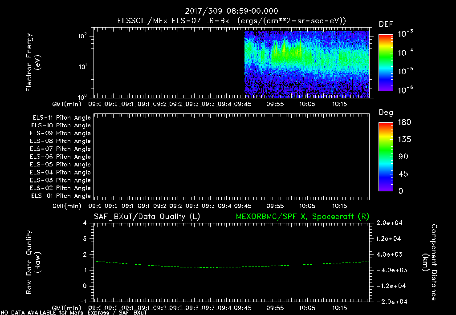Viewport: 456px width, 315px height.
Task: Click the 90 value on Deg scale
Action: (403, 157)
